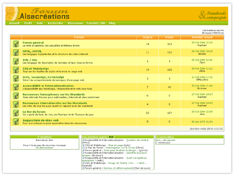Viewport: 234px width, 176px height.
Task: Open the Tutoriels CSS menu item
Action: point(96,23)
